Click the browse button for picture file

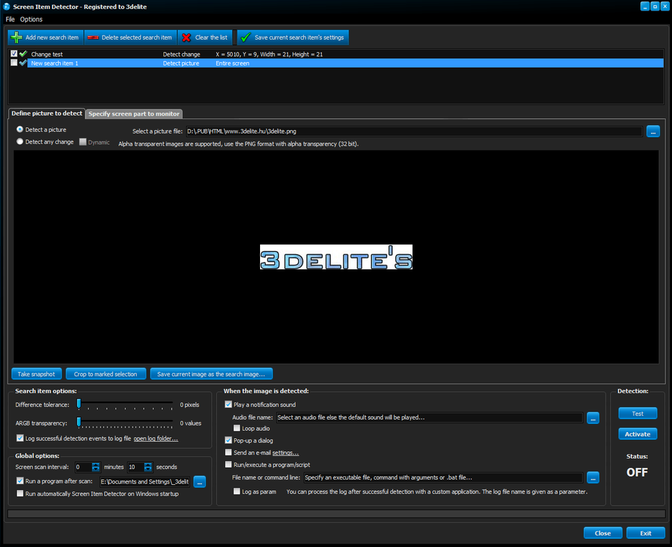pos(653,131)
